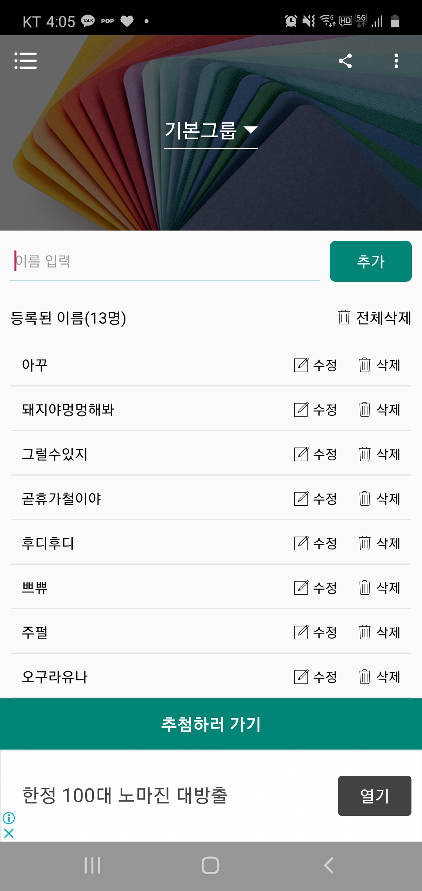Click trash icon for 돼지야멍멍해봐
This screenshot has height=891, width=422.
click(x=365, y=409)
